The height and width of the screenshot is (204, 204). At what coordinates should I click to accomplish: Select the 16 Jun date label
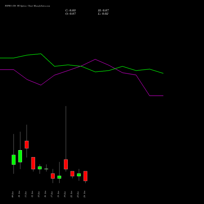pyautogui.click(x=45, y=194)
